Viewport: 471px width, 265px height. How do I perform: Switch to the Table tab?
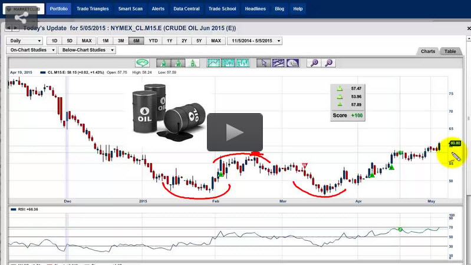click(x=450, y=51)
